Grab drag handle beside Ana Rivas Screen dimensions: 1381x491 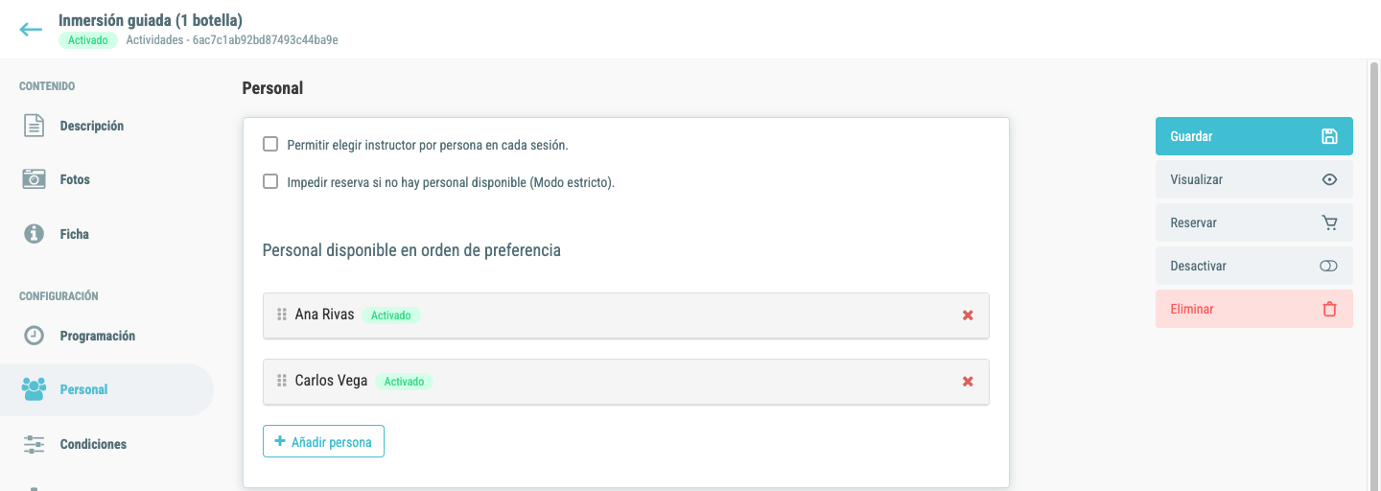tap(282, 315)
